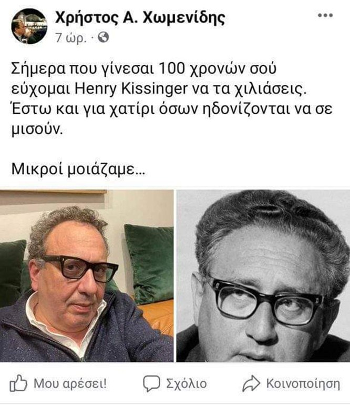Click the words 'Henry Kissinger' in post
This screenshot has width=350, height=405.
[x=131, y=90]
